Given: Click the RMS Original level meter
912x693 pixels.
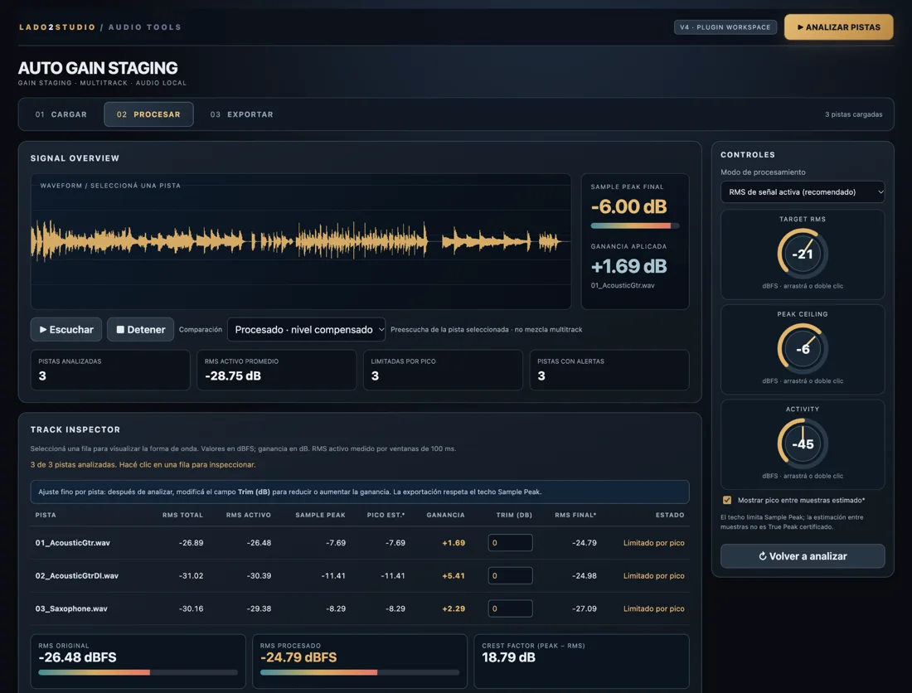Looking at the screenshot, I should 138,672.
